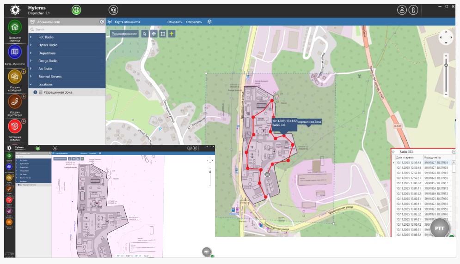Click the pan compass control in the small window
Viewport: 460px width, 264px height.
click(x=210, y=160)
